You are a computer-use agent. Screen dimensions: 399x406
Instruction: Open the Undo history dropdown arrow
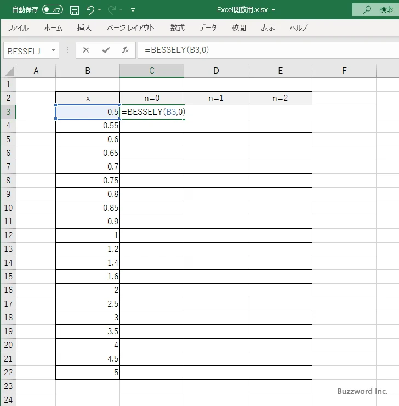pos(100,10)
